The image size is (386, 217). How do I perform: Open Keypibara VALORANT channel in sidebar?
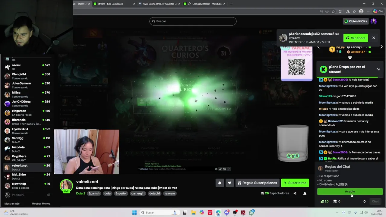(27, 158)
